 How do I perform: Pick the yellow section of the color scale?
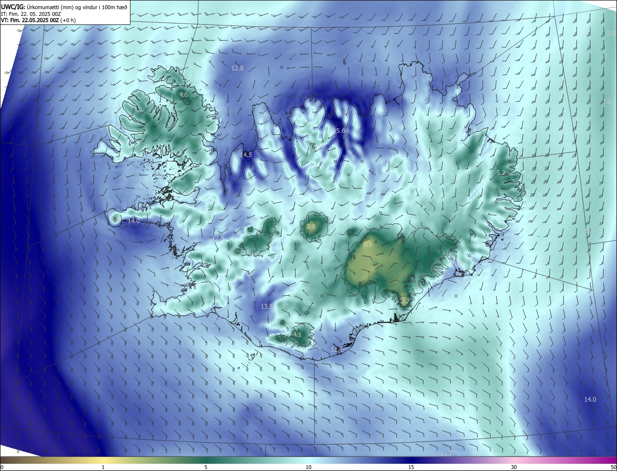tap(103, 460)
